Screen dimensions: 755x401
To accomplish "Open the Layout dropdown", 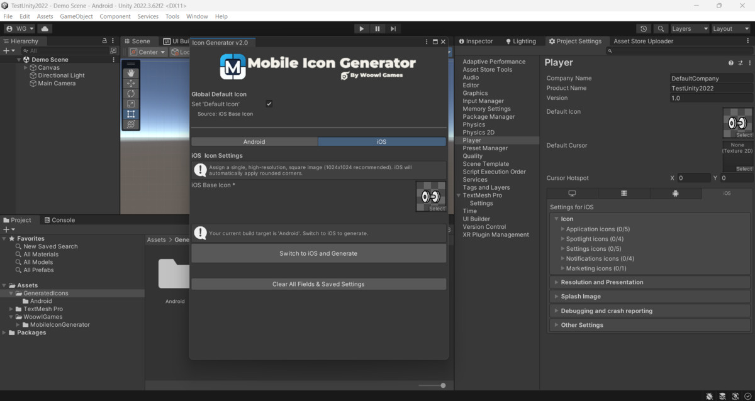I will tap(730, 28).
